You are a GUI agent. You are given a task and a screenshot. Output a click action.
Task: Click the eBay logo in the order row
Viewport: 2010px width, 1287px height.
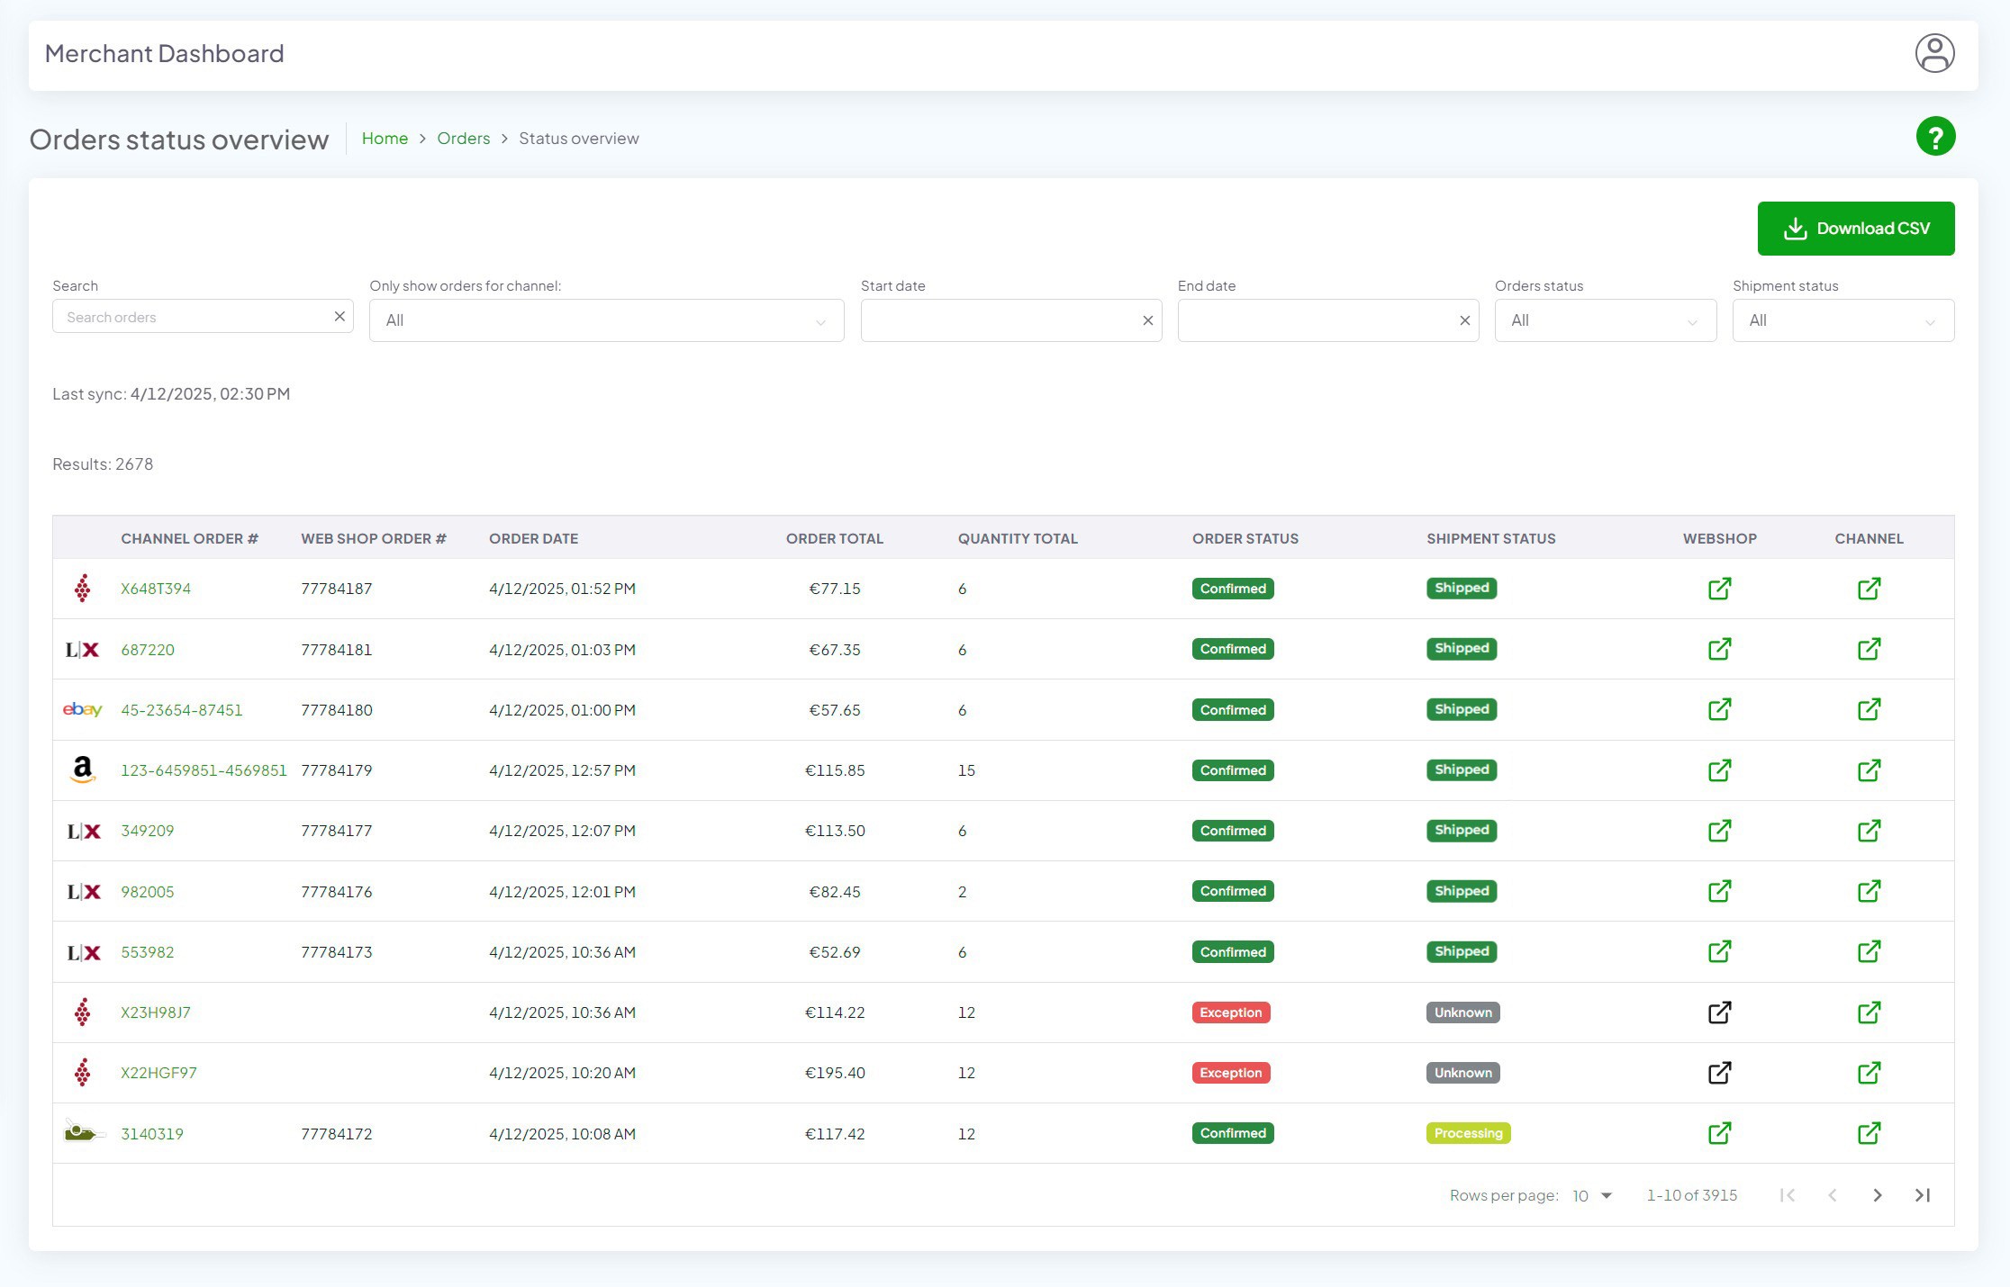[x=82, y=709]
